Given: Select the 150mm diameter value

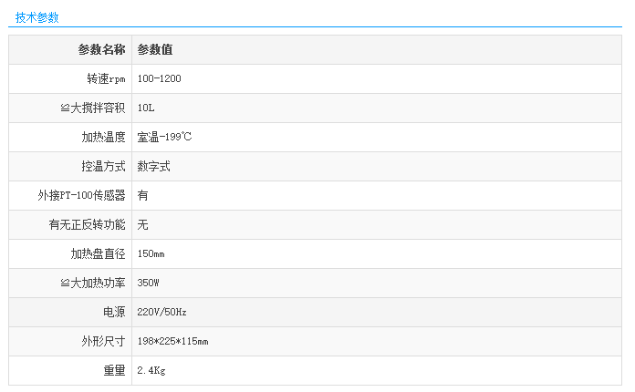Looking at the screenshot, I should pyautogui.click(x=151, y=254).
